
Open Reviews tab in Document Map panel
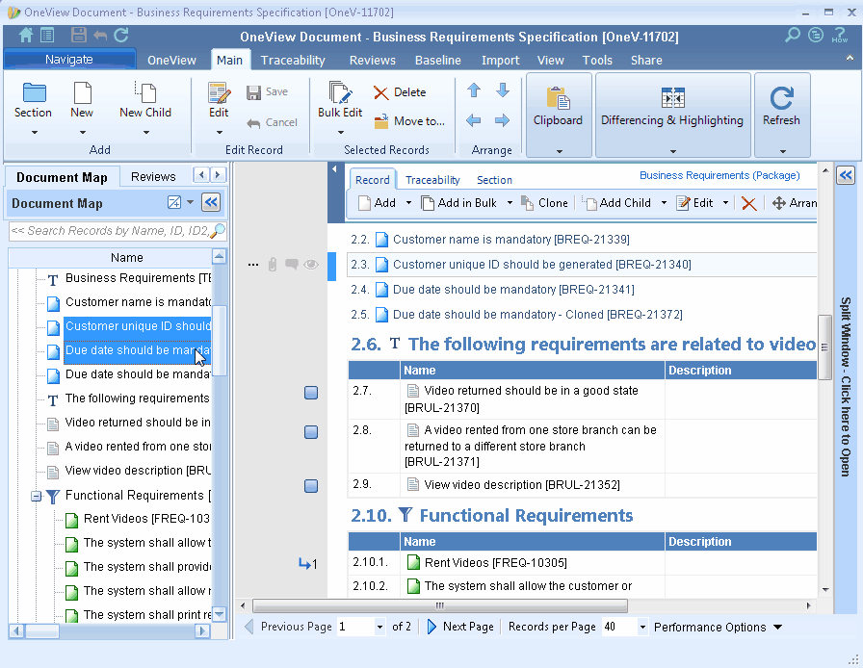153,177
